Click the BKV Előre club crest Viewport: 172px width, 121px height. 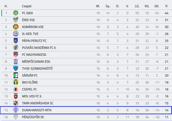(16, 82)
